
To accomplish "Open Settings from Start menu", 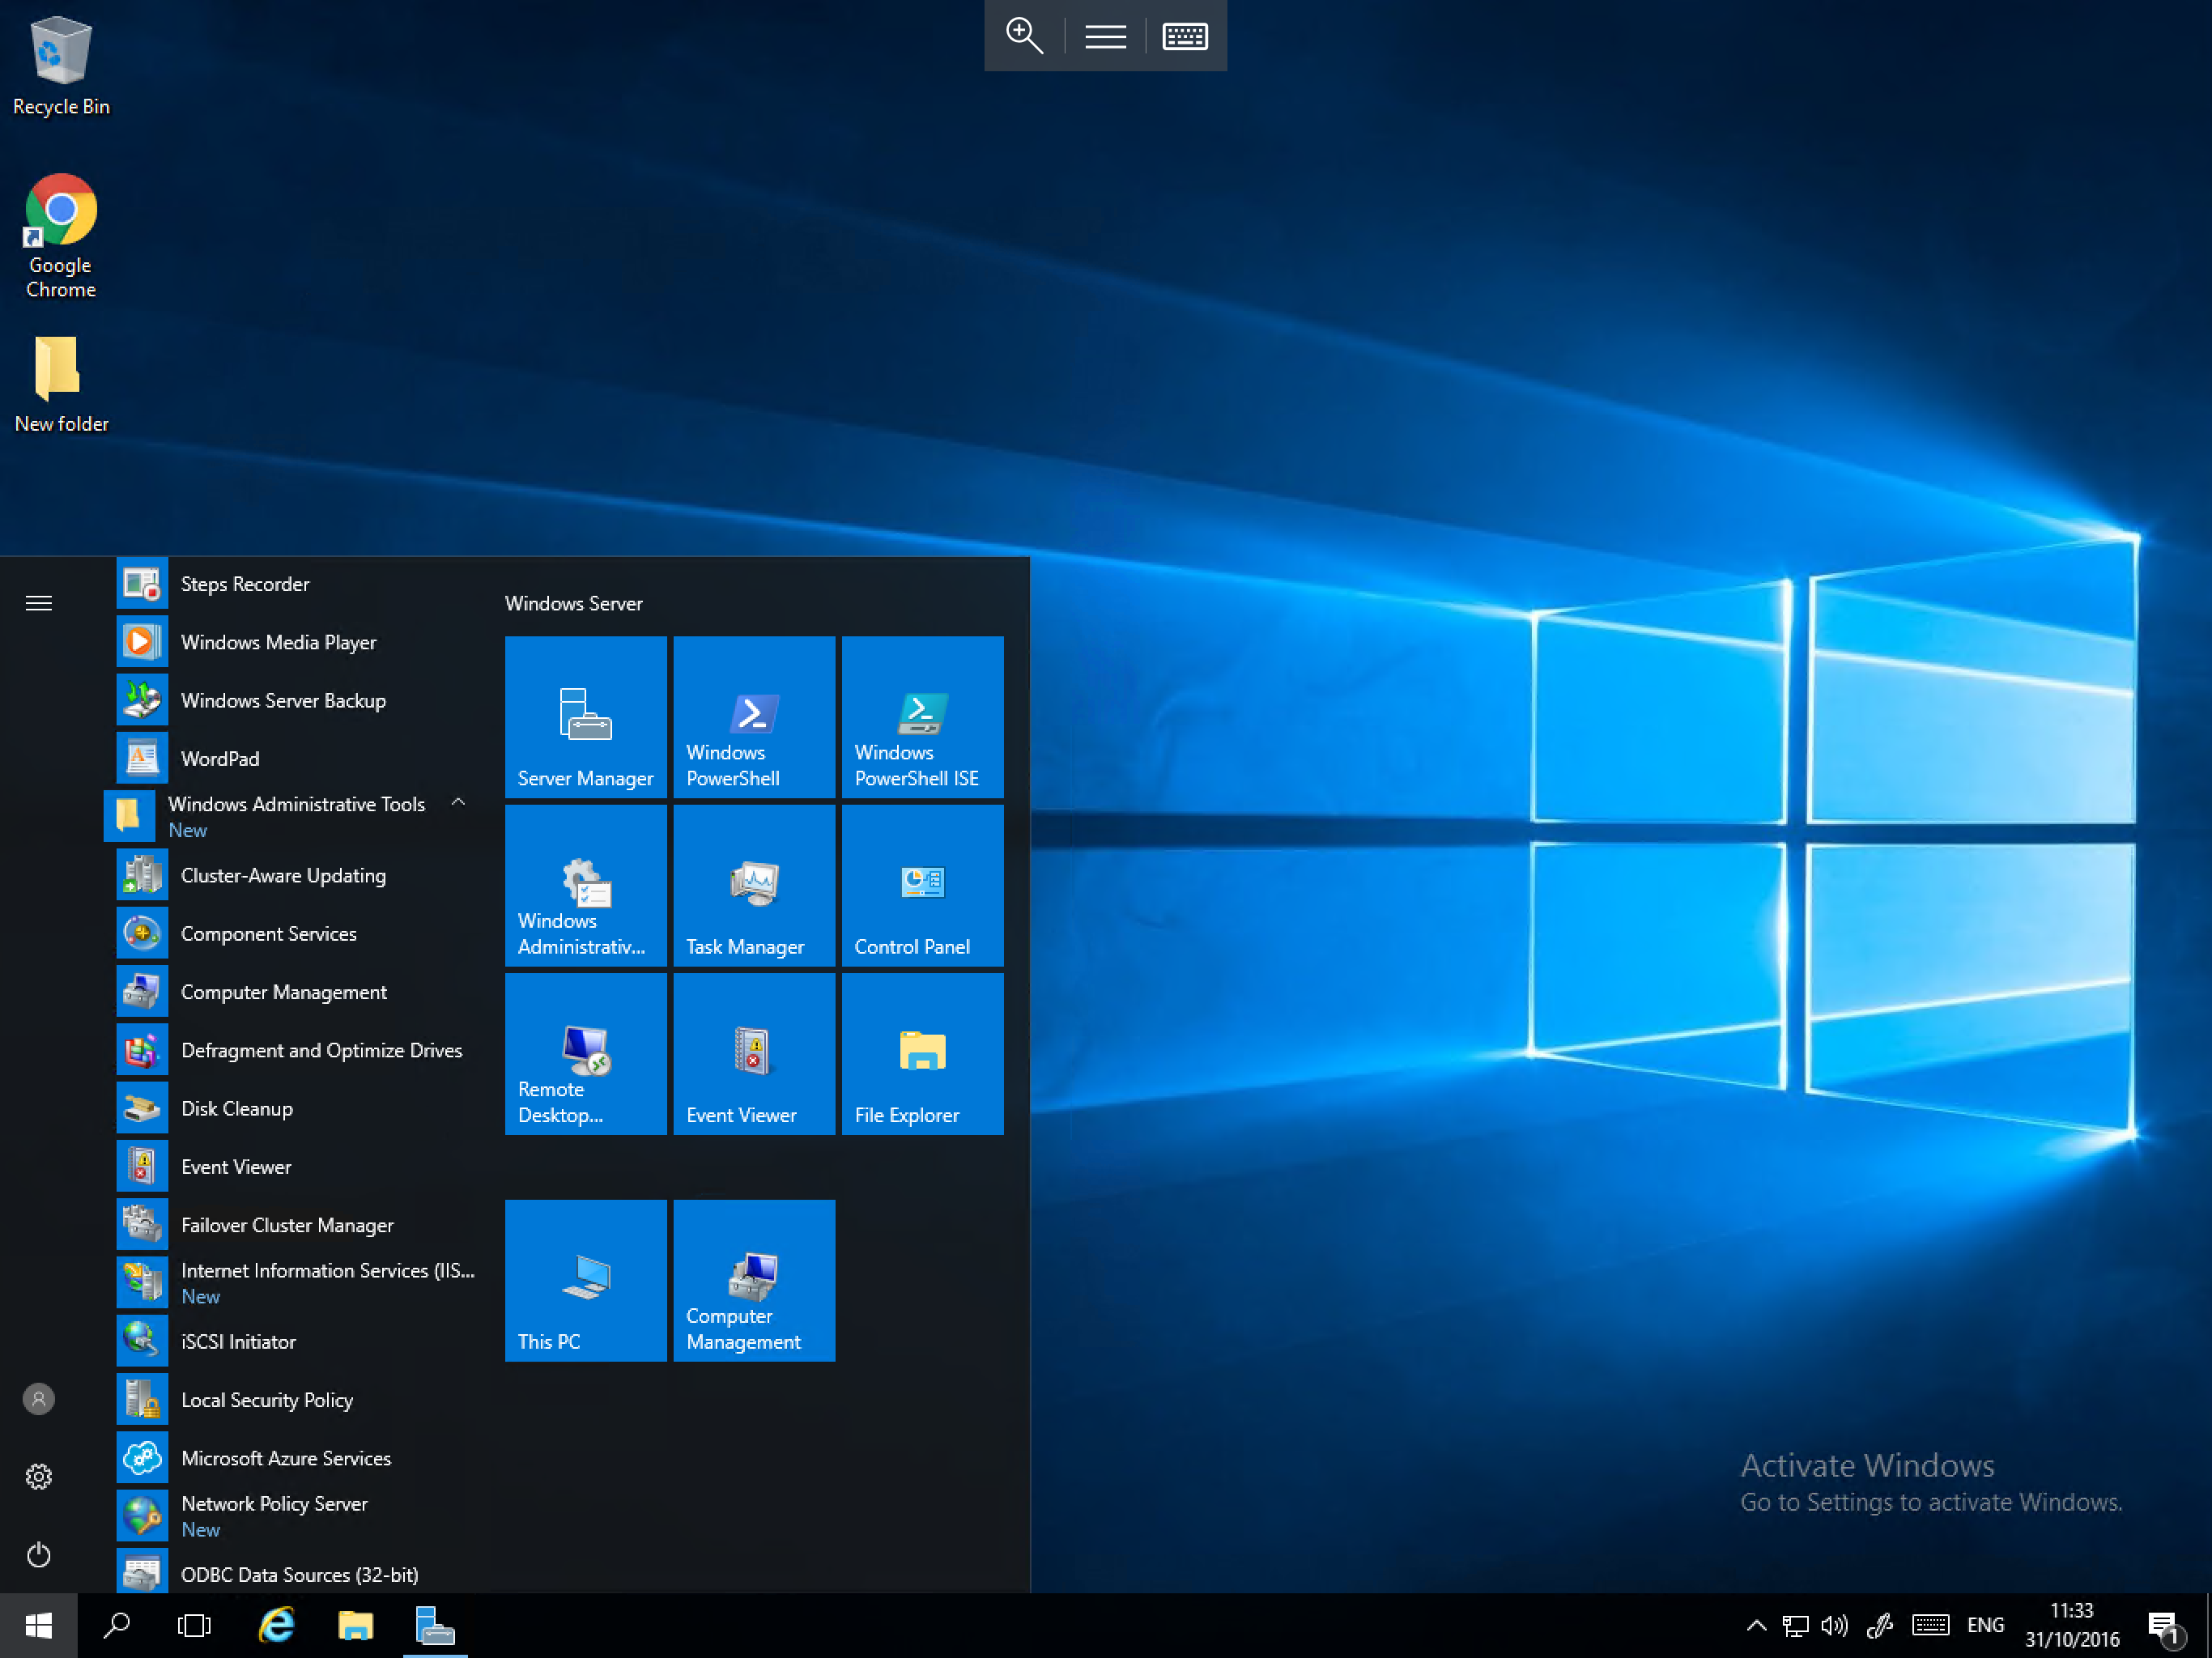I will pyautogui.click(x=38, y=1477).
